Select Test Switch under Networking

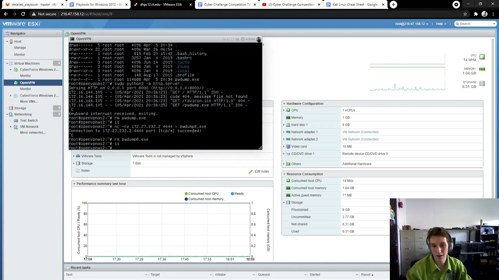29,121
